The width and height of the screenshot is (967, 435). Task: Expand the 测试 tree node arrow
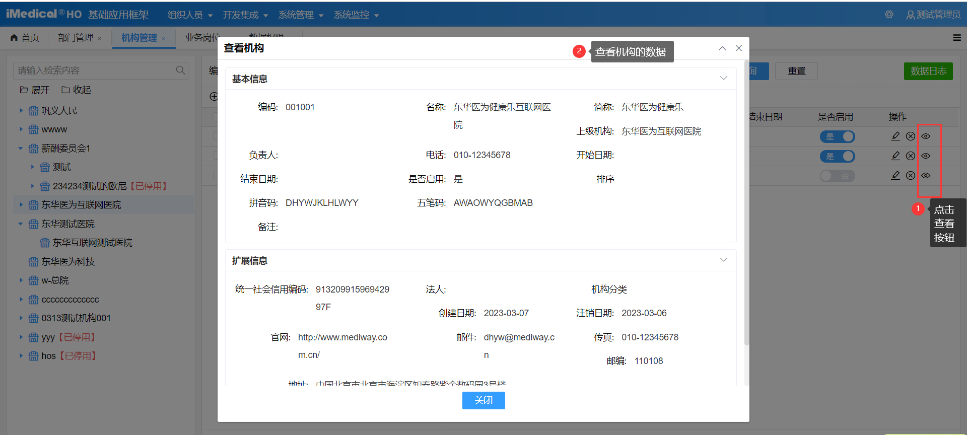point(33,167)
